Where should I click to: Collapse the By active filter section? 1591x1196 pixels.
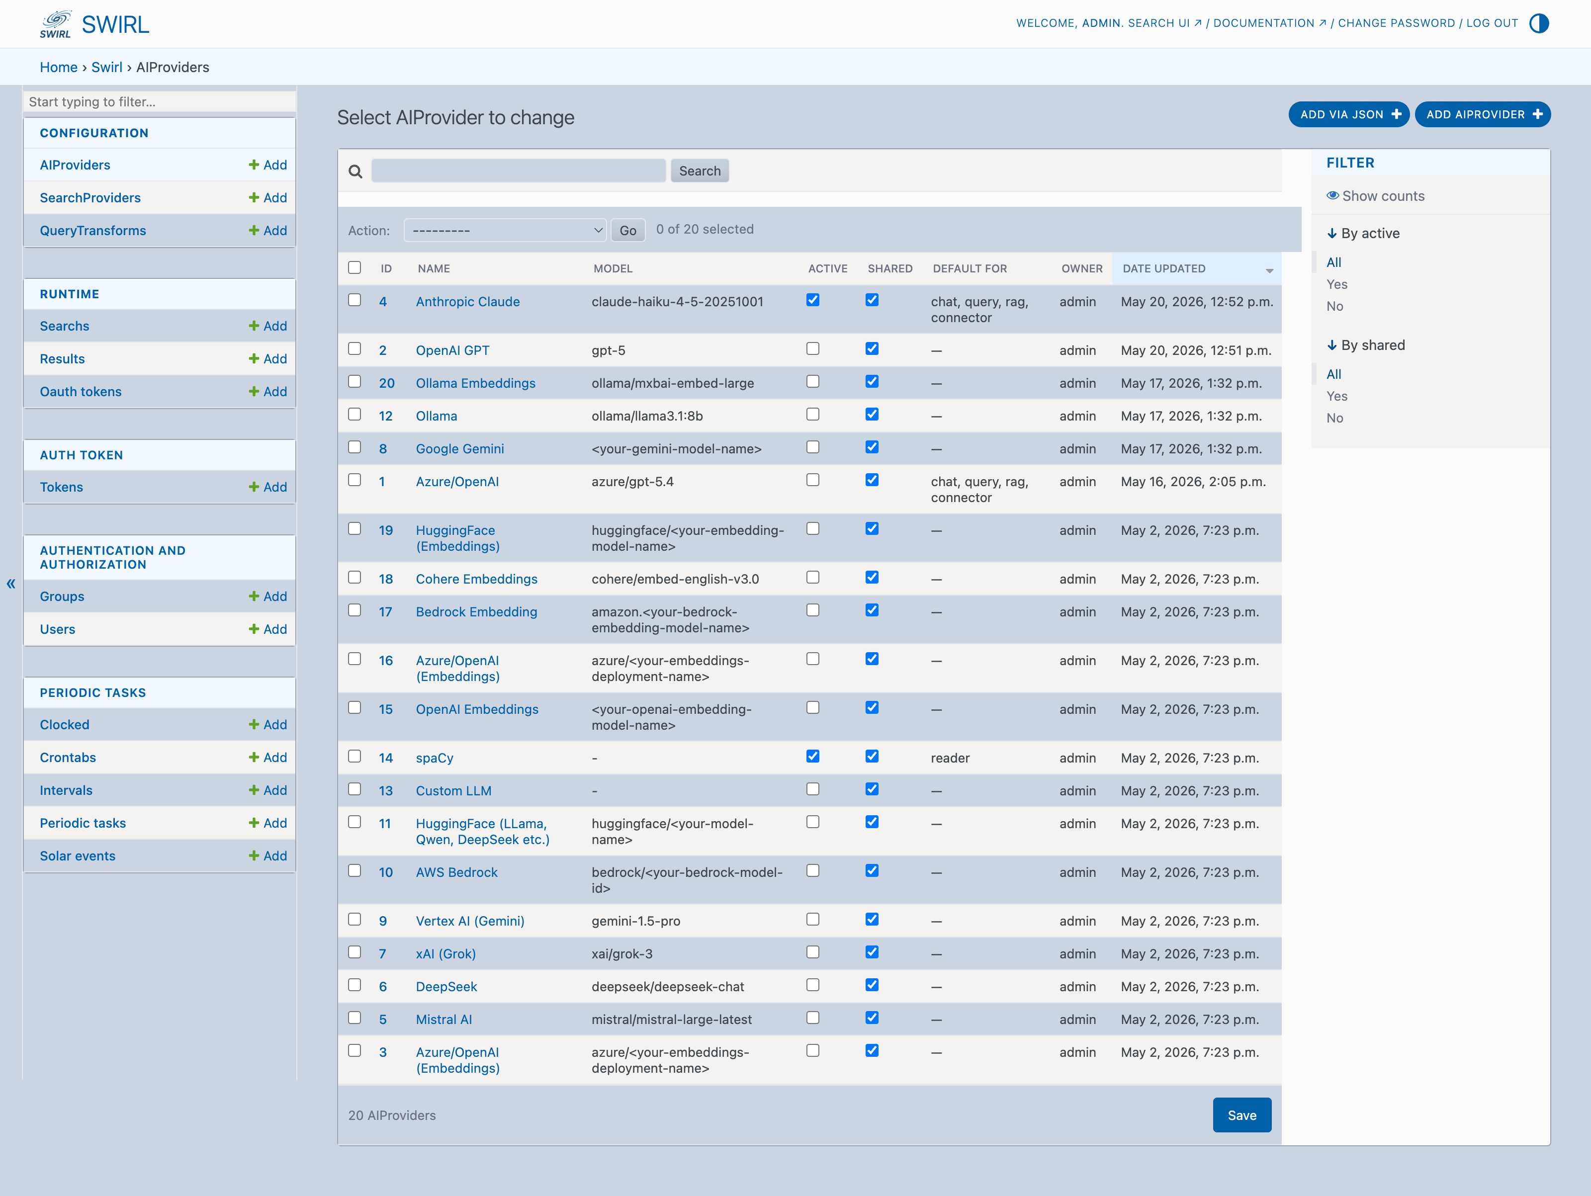point(1363,233)
